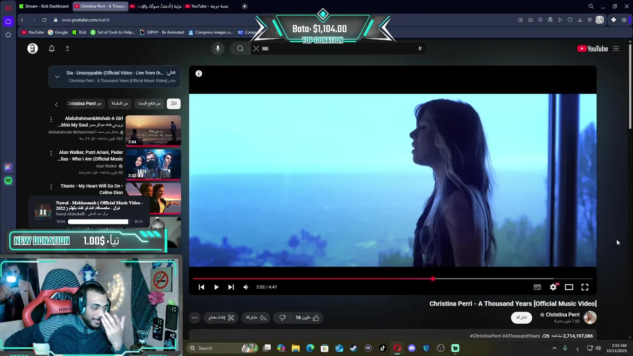Go back in browser history
Viewport: 633px width, 356px height.
(x=22, y=20)
